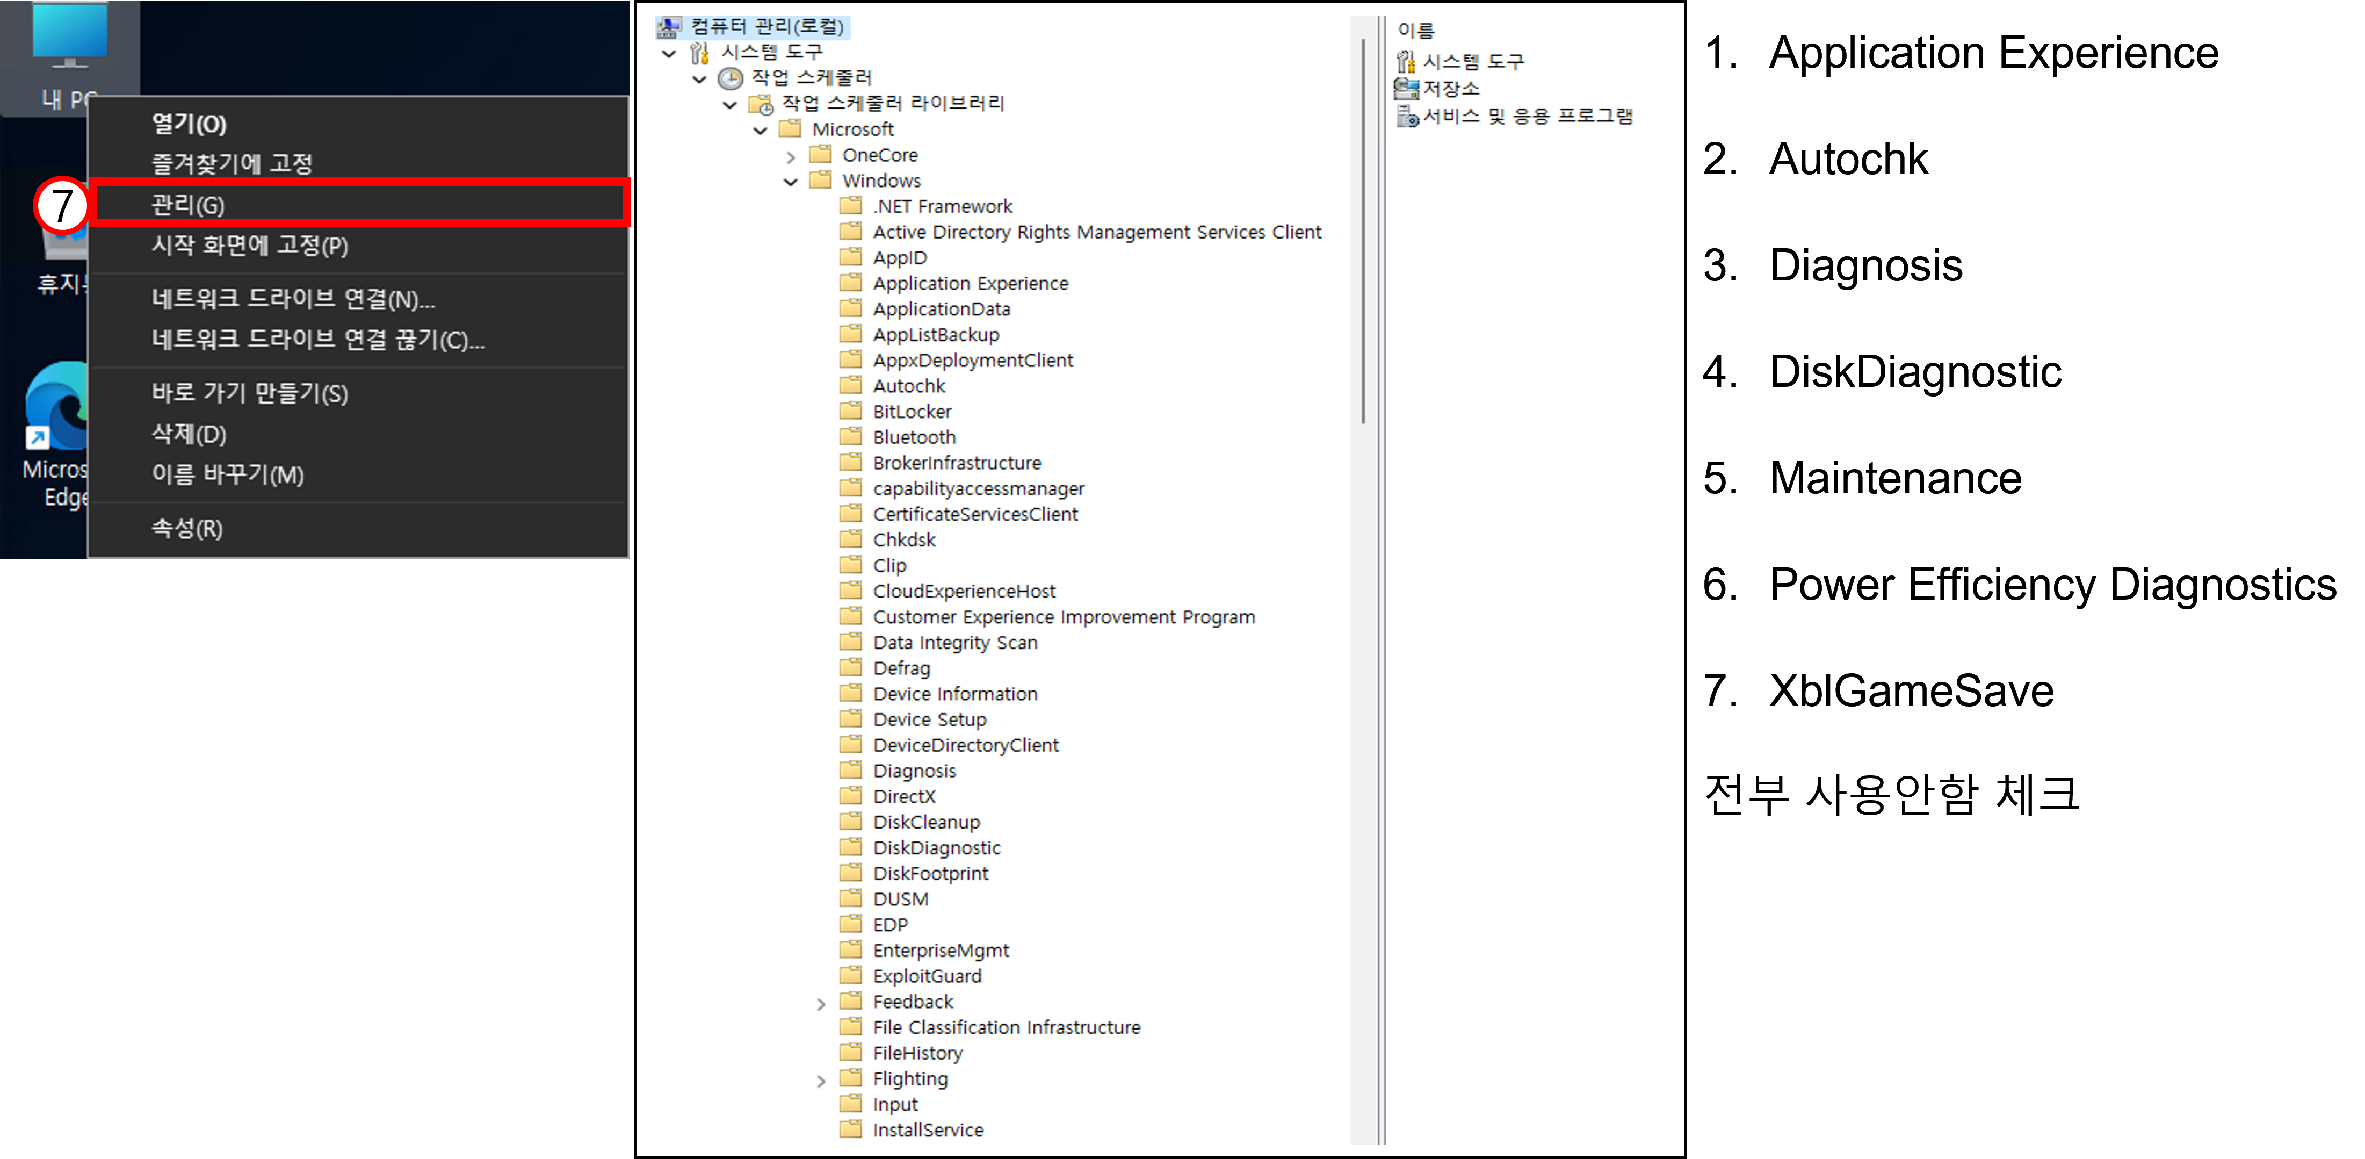
Task: Select 속성(R) in the context menu
Action: click(x=187, y=528)
